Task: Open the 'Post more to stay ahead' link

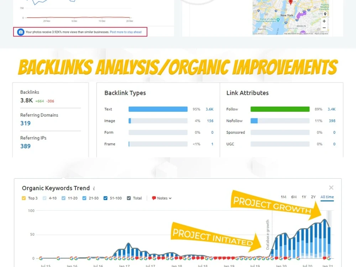Action: [126, 32]
